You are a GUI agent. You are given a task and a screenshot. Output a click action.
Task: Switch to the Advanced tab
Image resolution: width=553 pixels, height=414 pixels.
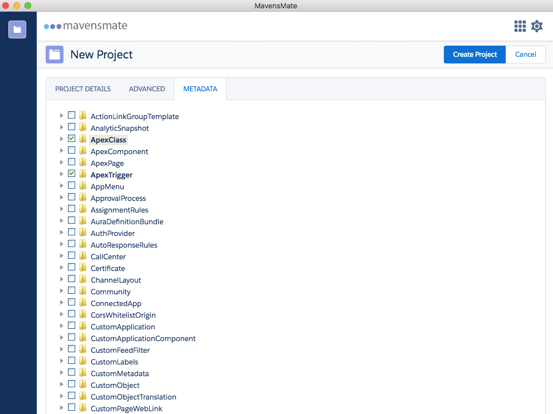coord(146,89)
